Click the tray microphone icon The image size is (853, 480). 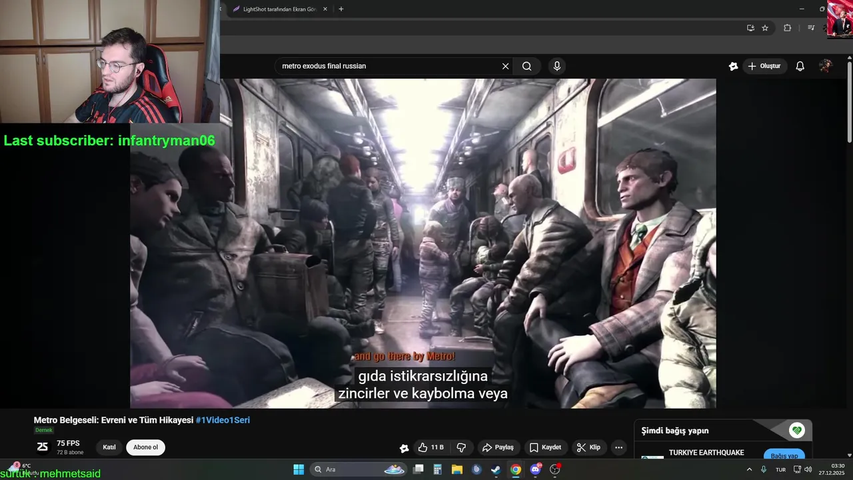[764, 469]
